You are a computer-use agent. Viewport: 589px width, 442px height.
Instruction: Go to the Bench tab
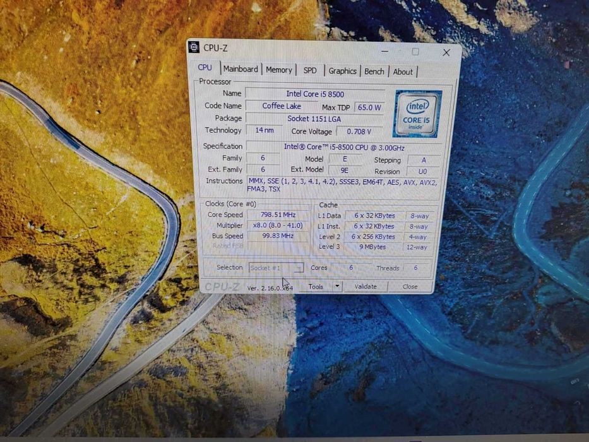(374, 71)
